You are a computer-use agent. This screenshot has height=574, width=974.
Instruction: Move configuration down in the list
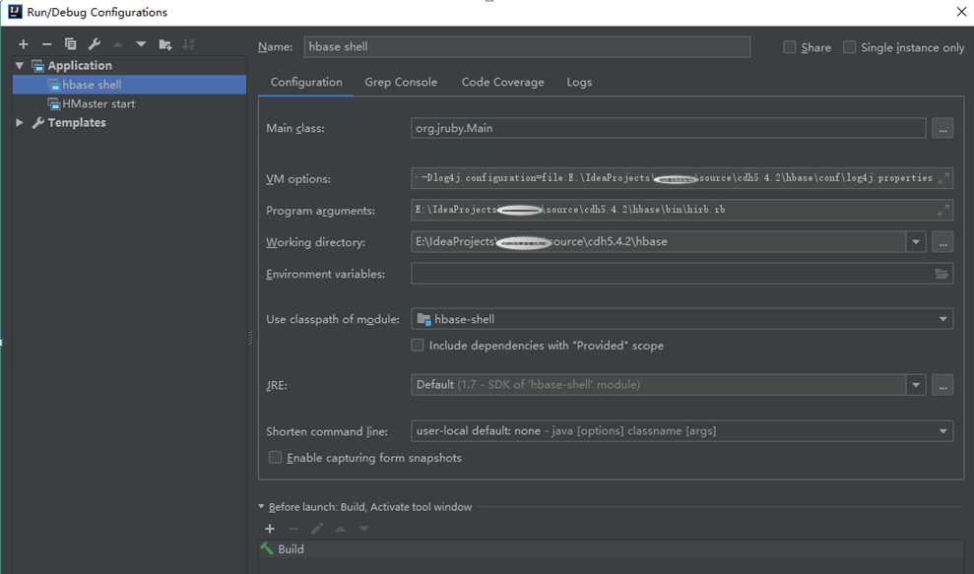[141, 44]
